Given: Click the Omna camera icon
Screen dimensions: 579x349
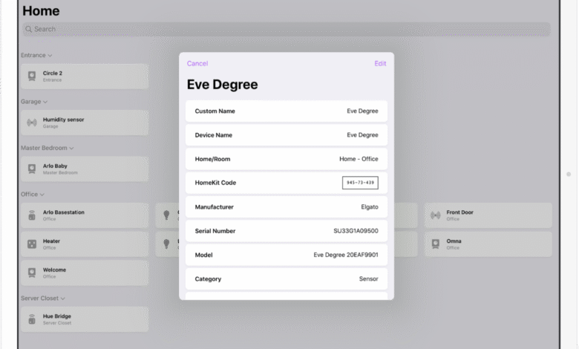Looking at the screenshot, I should (436, 244).
